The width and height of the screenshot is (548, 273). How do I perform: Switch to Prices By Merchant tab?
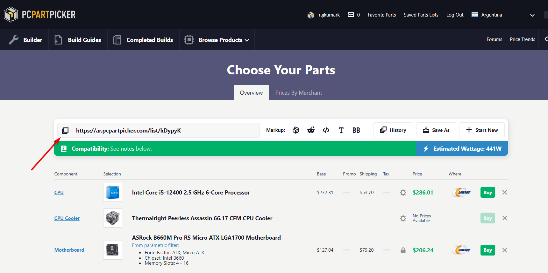299,93
